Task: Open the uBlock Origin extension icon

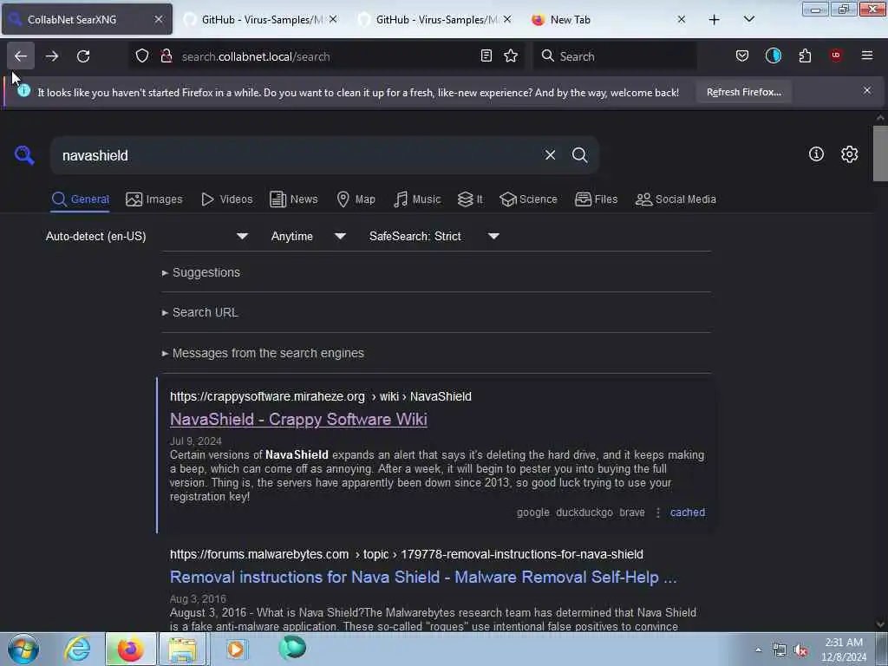Action: pos(836,56)
